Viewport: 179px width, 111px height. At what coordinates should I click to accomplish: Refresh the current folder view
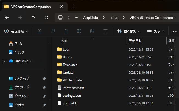pyautogui.click(x=46, y=18)
